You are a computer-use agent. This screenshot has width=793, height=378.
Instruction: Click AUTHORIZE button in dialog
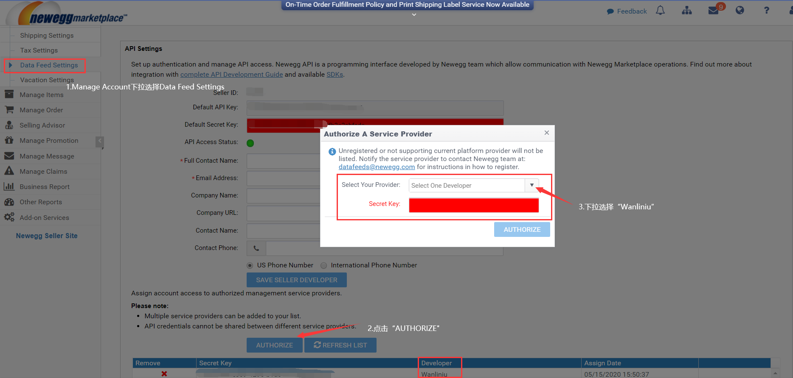[522, 229]
